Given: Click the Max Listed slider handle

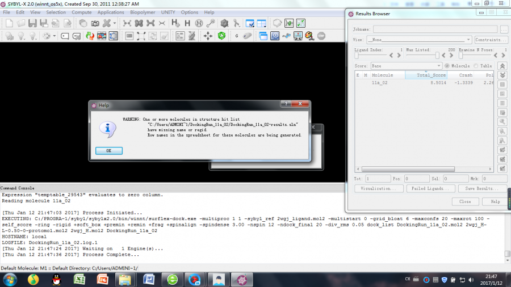Looking at the screenshot, I should pos(437,56).
